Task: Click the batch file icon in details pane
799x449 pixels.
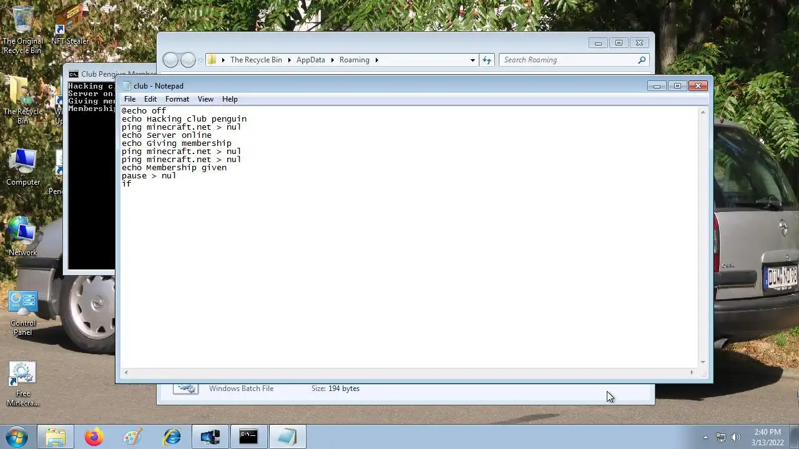Action: [185, 389]
